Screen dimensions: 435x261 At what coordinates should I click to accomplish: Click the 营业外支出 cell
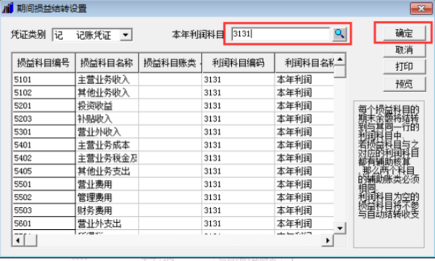pos(107,223)
